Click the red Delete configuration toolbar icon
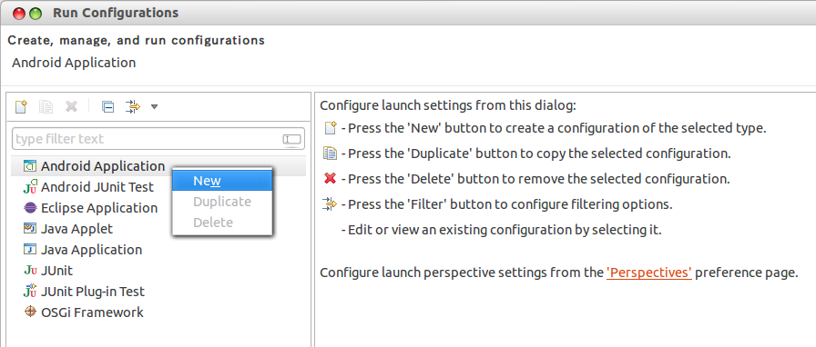816x347 pixels. pyautogui.click(x=71, y=106)
